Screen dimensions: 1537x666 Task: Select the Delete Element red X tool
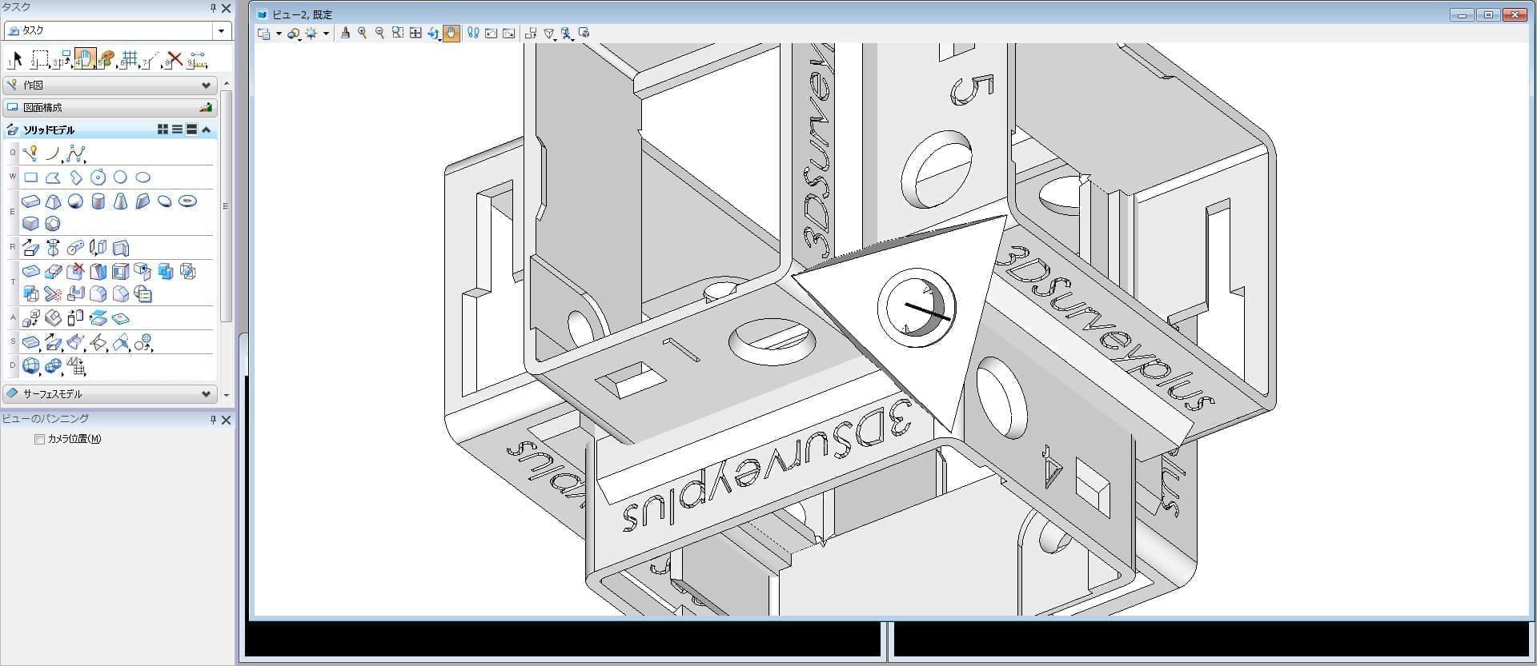[174, 59]
